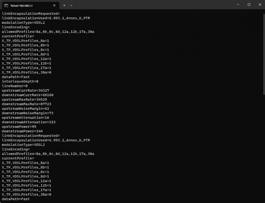The width and height of the screenshot is (265, 203).
Task: Click the vertical scrollbar thumb
Action: [263, 53]
